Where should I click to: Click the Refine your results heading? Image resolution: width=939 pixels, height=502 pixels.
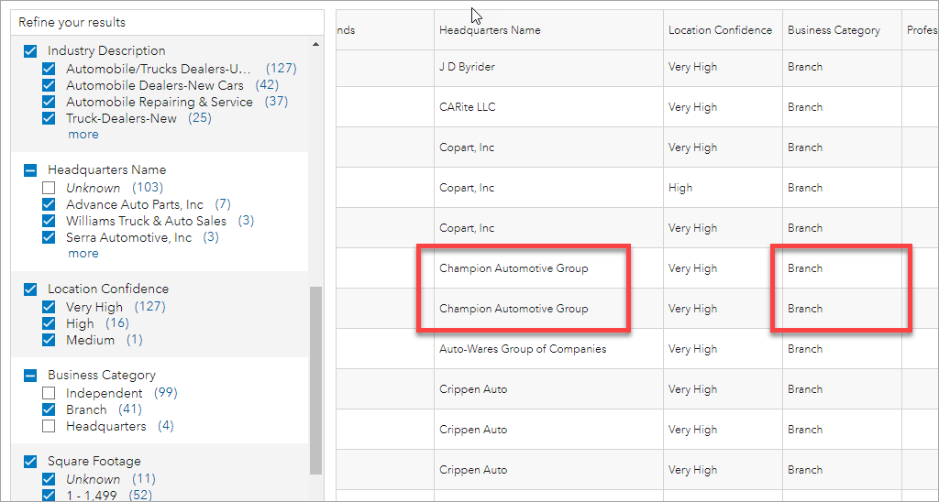pos(72,23)
